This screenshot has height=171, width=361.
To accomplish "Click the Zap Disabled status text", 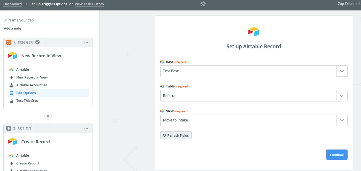I will (x=348, y=4).
